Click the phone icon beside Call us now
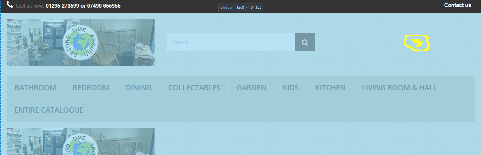 [10, 5]
